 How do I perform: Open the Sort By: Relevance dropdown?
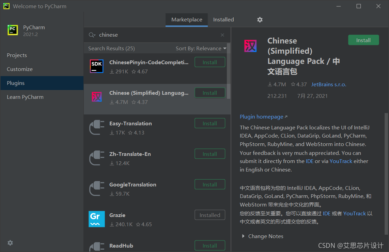[x=201, y=49]
